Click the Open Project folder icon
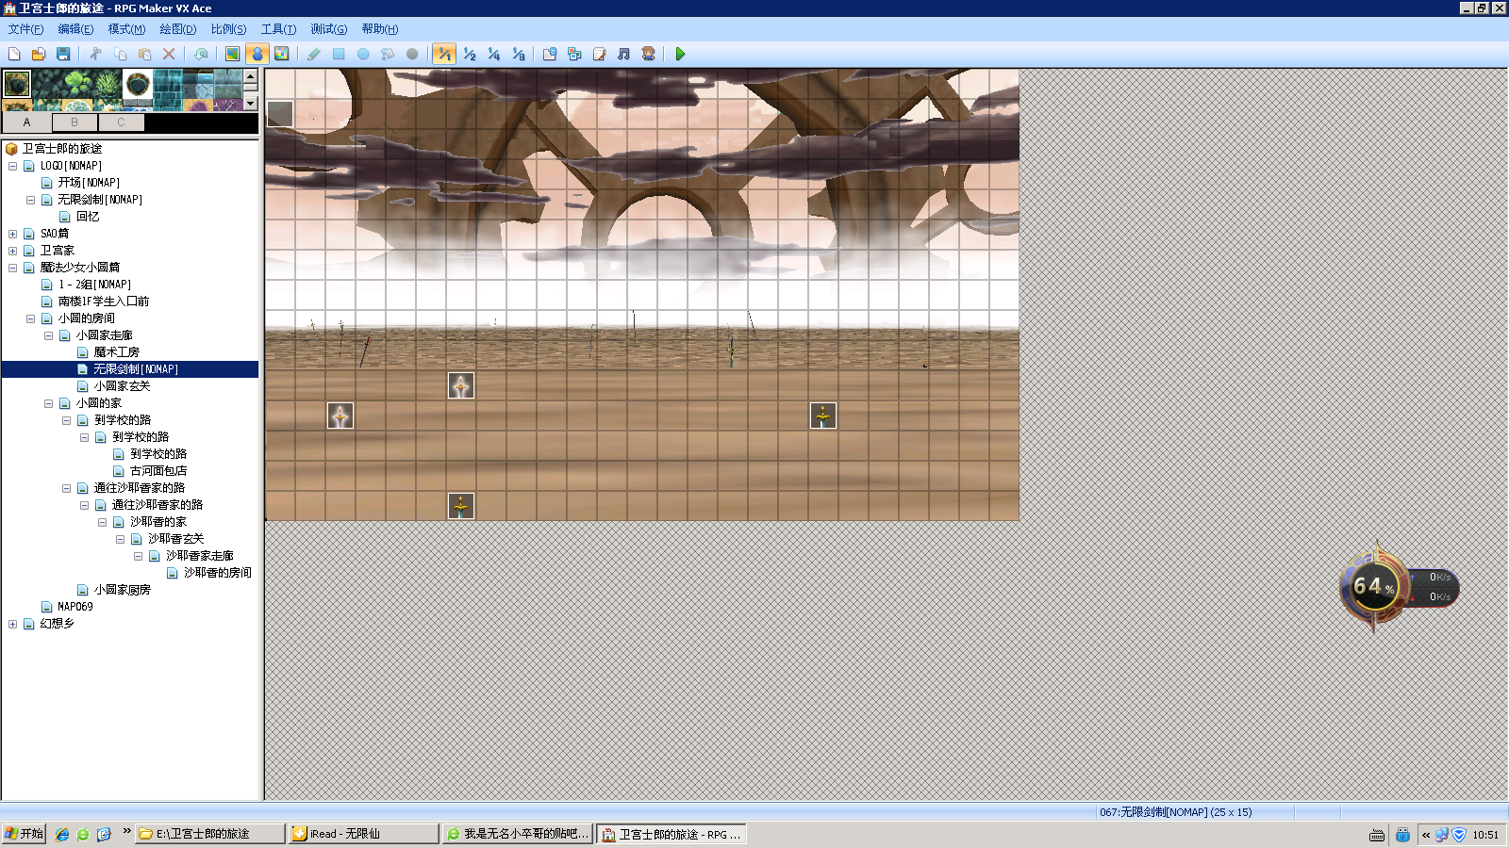Viewport: 1509px width, 848px height. (x=39, y=54)
